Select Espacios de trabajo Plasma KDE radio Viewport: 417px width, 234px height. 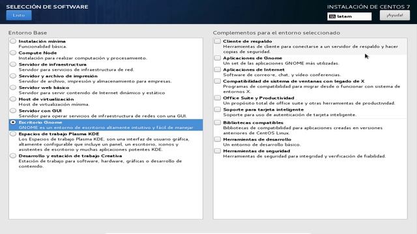pyautogui.click(x=13, y=134)
